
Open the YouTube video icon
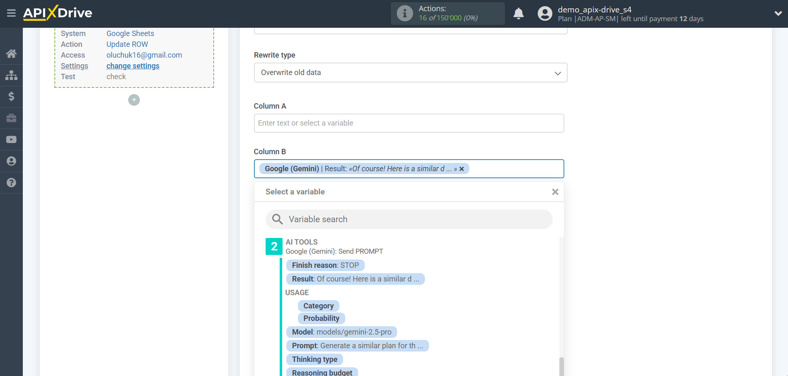coord(11,140)
